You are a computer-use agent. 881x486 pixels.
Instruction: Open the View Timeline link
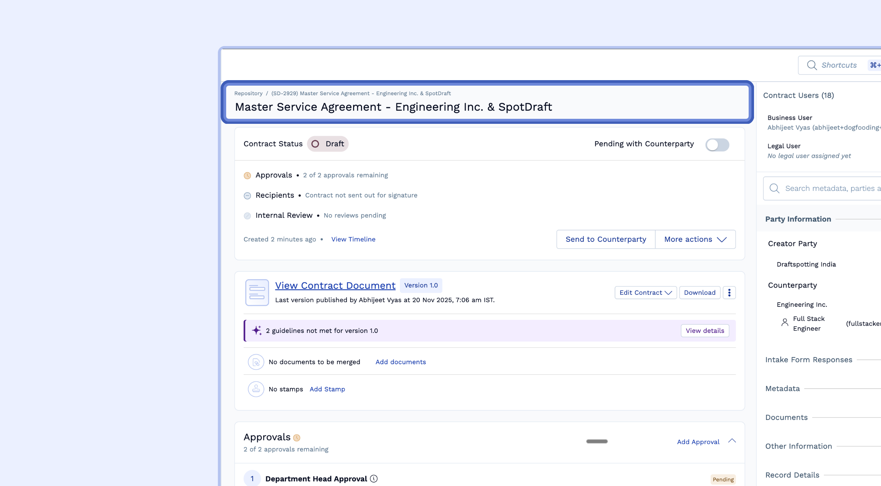pos(353,239)
